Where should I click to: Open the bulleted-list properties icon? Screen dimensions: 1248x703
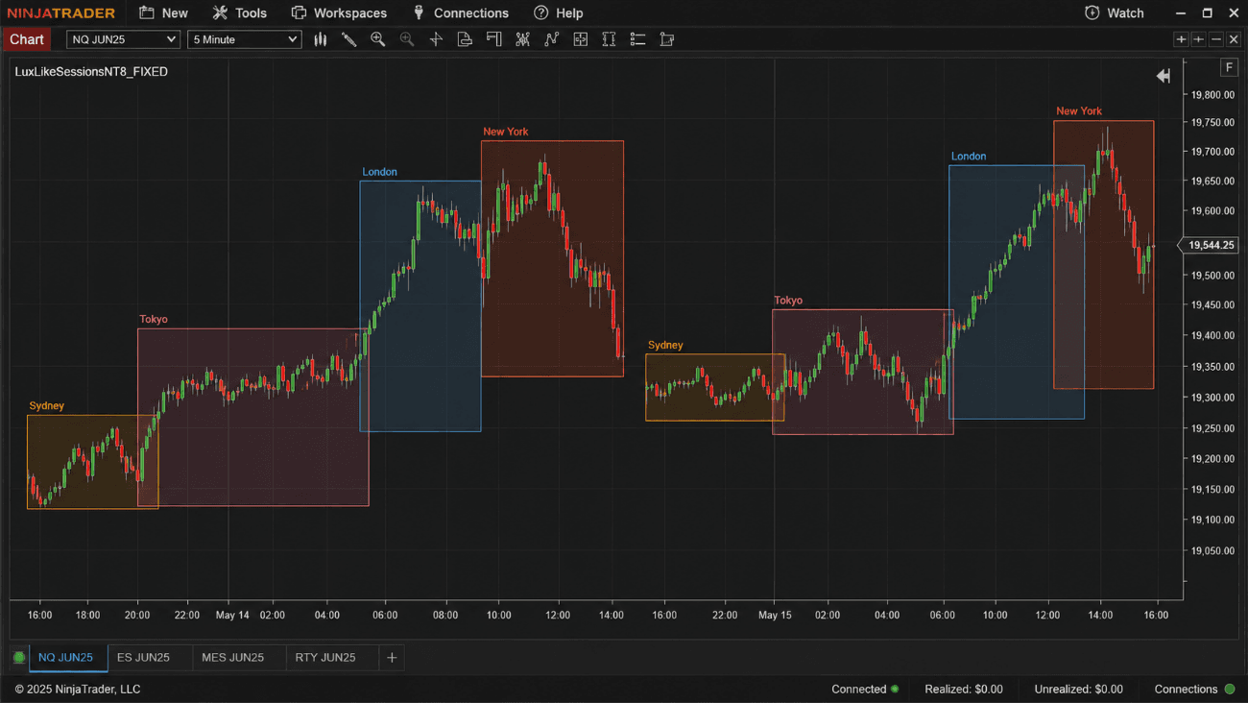click(x=637, y=39)
